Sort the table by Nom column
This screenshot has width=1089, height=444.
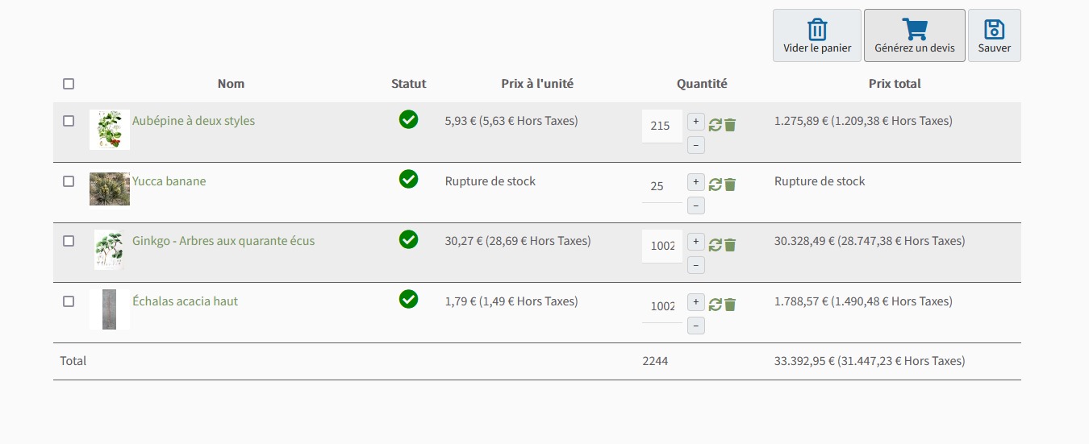231,84
